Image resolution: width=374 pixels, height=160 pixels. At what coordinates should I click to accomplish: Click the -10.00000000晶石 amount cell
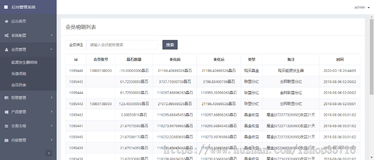(x=134, y=71)
